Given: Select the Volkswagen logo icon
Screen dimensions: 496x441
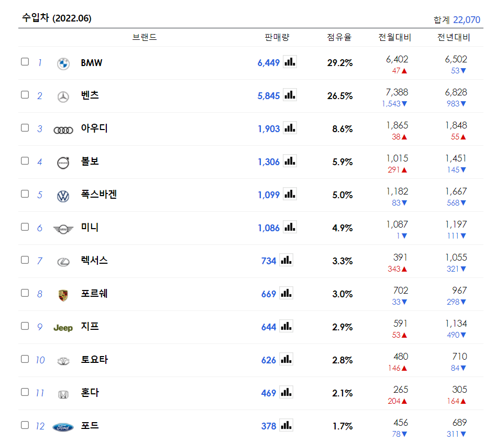Looking at the screenshot, I should [x=63, y=194].
